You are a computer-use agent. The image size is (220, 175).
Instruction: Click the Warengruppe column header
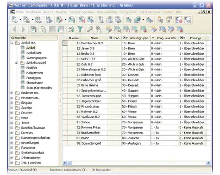(x=136, y=38)
